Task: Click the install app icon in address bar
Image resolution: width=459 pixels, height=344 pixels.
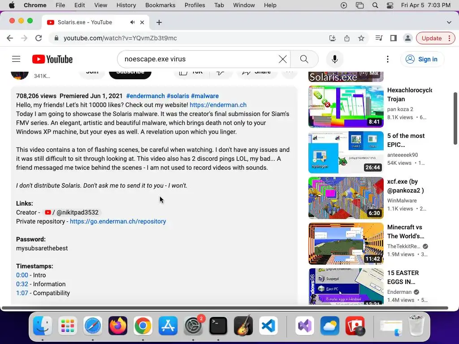Action: point(332,38)
